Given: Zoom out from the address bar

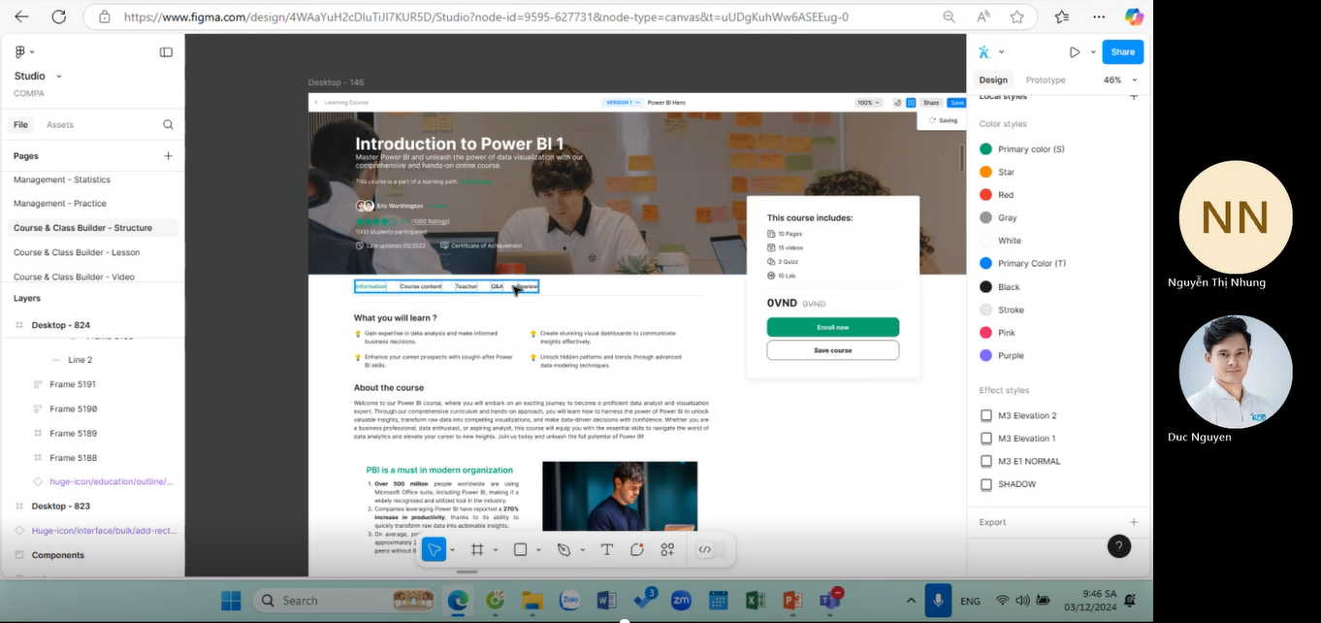Looking at the screenshot, I should 948,16.
